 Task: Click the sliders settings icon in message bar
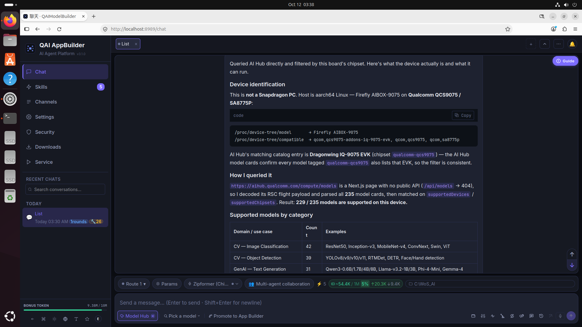483,316
